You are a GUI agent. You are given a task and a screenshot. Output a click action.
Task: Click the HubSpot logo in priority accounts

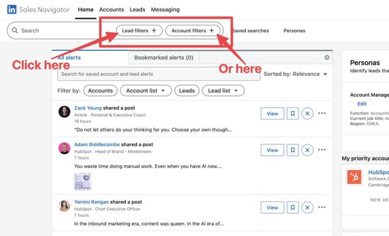click(x=354, y=177)
